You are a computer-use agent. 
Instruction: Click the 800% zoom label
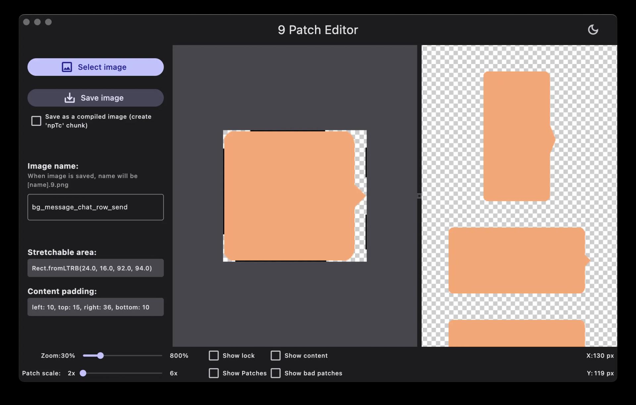pyautogui.click(x=179, y=355)
